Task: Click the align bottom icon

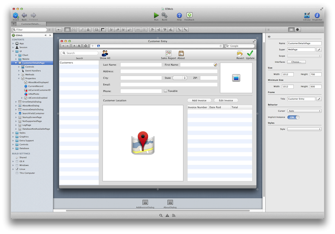Action: (x=171, y=30)
